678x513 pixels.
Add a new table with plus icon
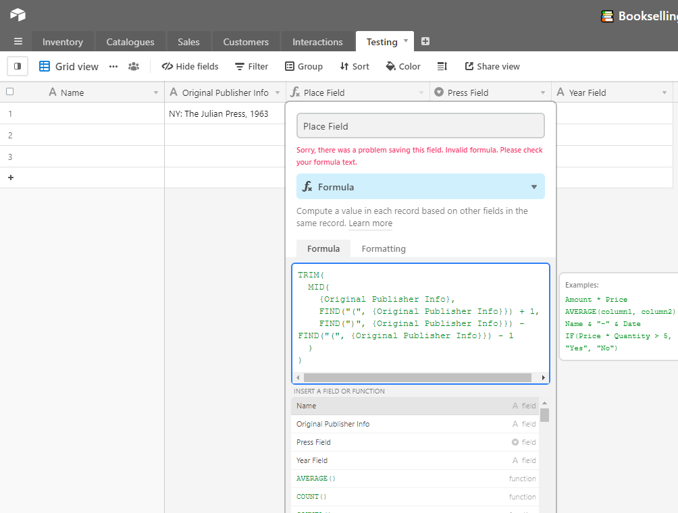tap(425, 41)
